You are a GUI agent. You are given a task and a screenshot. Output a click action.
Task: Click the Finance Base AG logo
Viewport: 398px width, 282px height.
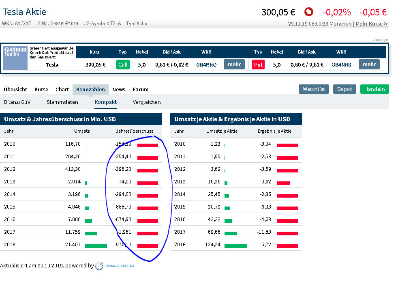tap(114, 266)
